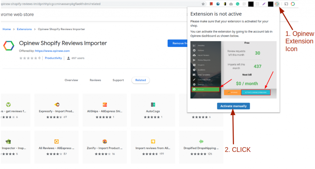
Task: Go to Extensions breadcrumb link
Action: coord(24,29)
